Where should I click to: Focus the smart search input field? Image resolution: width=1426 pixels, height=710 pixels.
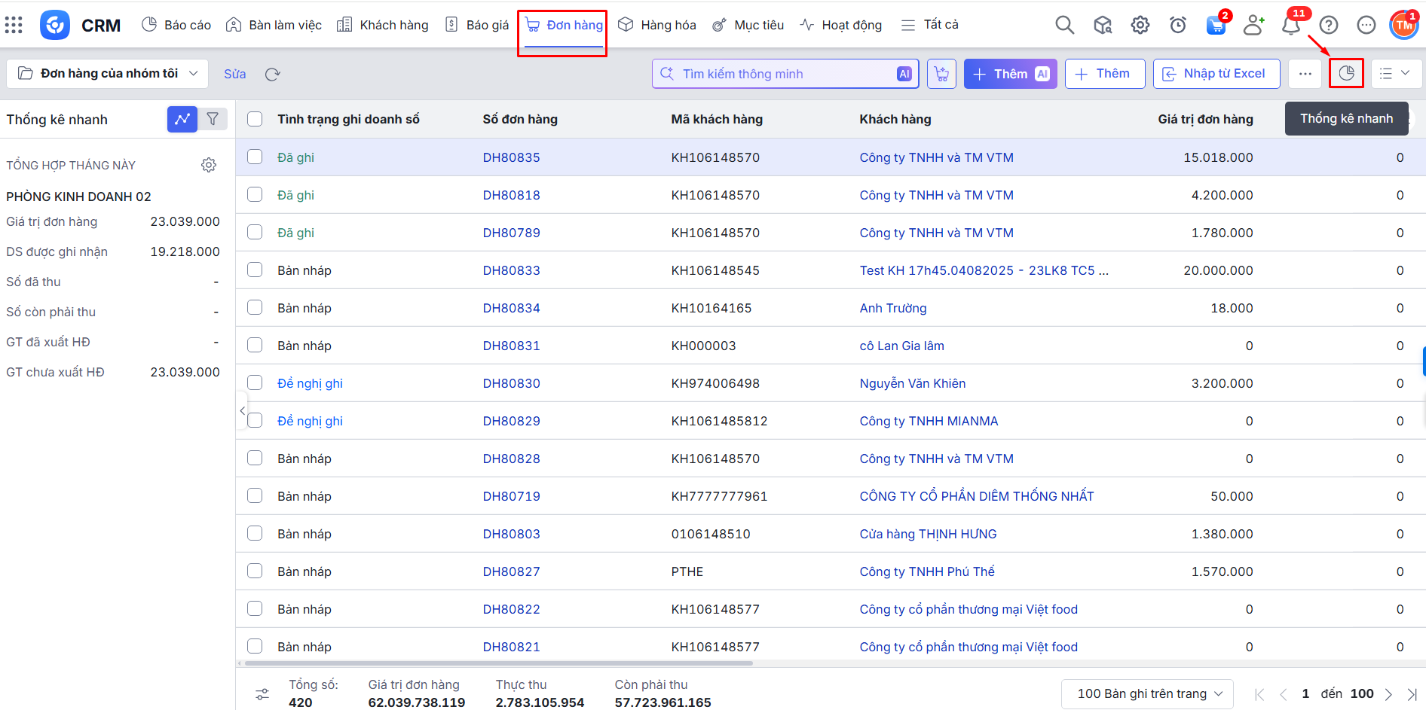(784, 74)
